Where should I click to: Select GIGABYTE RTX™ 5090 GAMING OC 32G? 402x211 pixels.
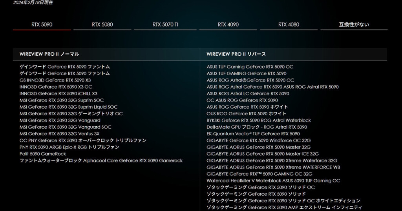[259, 174]
